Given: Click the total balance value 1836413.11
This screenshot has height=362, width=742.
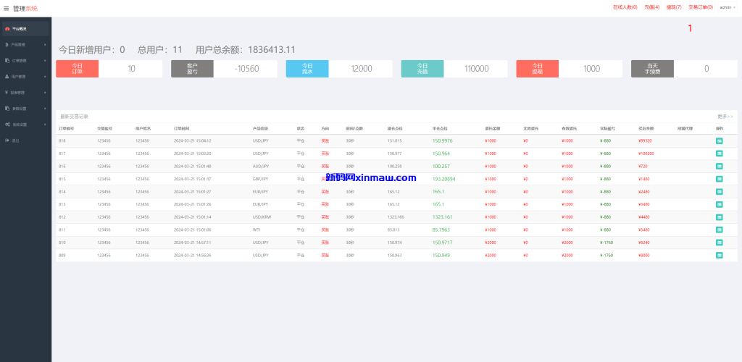Looking at the screenshot, I should tap(272, 50).
